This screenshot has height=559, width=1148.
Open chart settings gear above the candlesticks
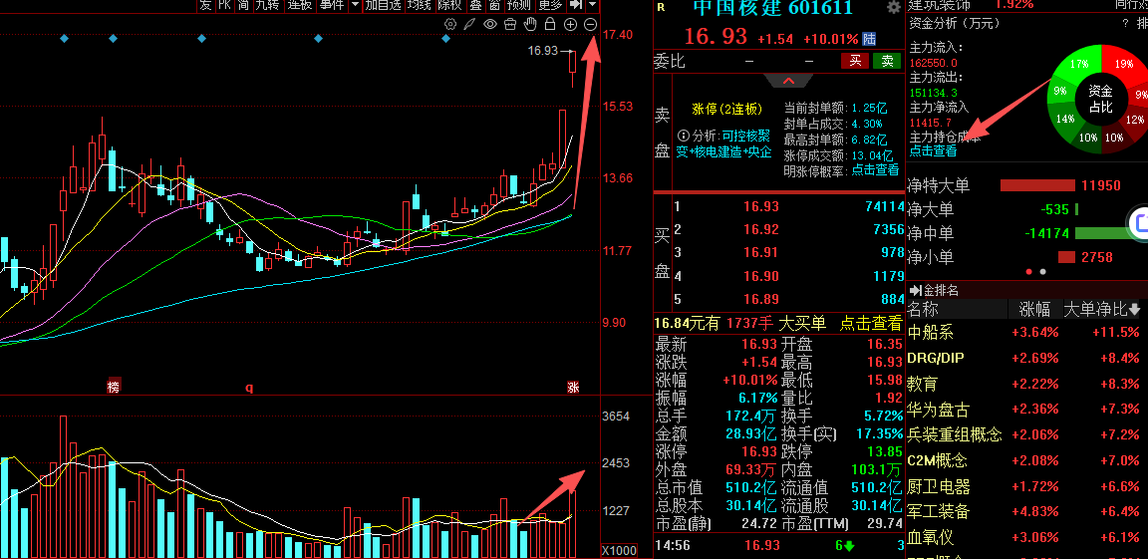coord(450,25)
